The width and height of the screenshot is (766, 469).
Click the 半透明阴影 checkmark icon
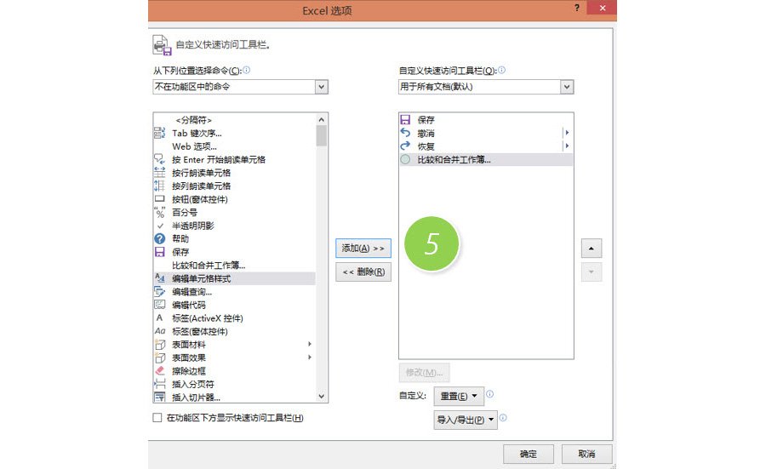tap(160, 226)
